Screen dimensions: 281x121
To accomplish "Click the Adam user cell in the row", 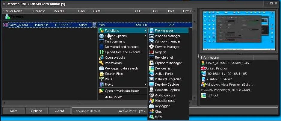I will tap(83, 25).
